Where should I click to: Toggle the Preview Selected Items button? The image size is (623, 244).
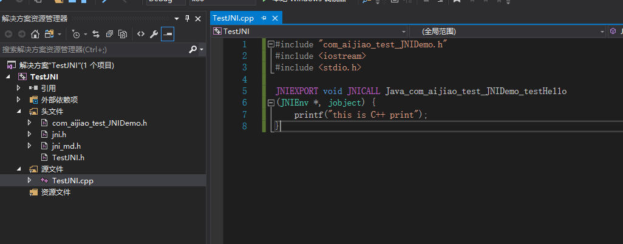(x=168, y=34)
